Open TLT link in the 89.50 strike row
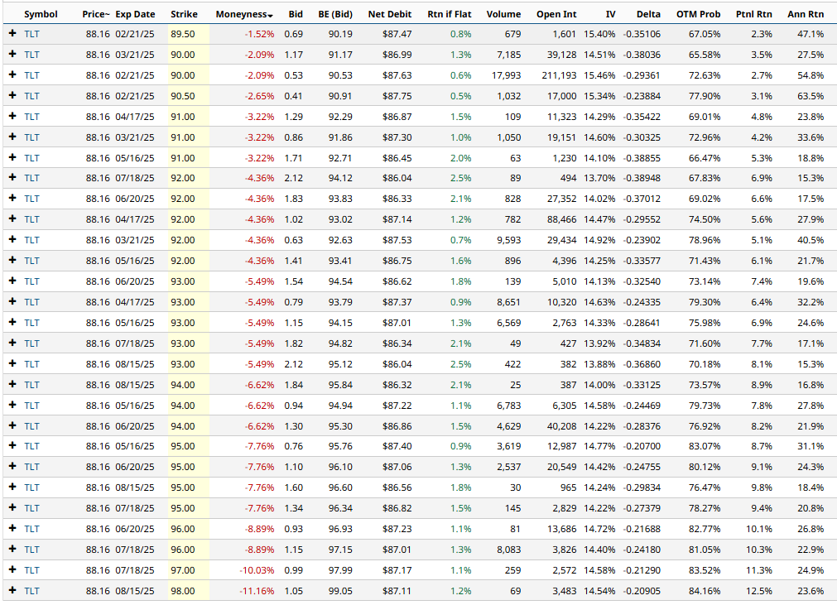Viewport: 837px width, 605px height. click(31, 34)
